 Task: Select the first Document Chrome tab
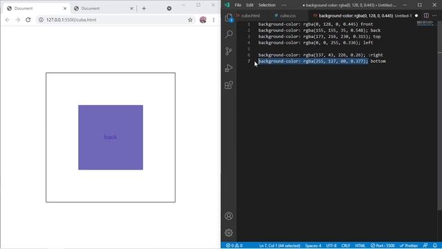pyautogui.click(x=36, y=8)
